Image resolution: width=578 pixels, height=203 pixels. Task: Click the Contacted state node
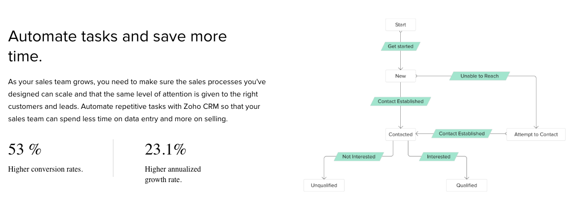[x=400, y=134]
